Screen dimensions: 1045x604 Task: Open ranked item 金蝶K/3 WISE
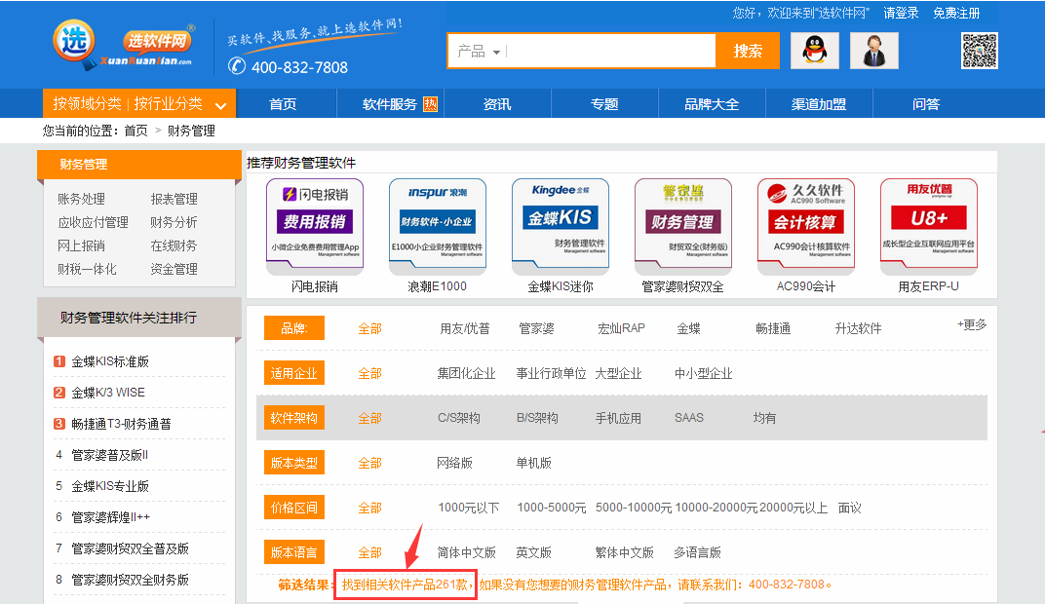[x=108, y=393]
